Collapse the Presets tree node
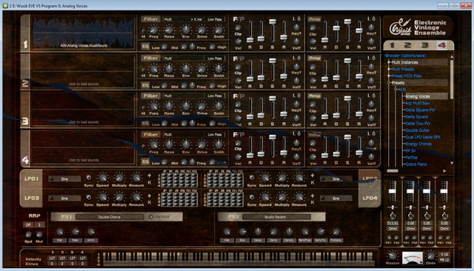The image size is (474, 271). (x=389, y=83)
